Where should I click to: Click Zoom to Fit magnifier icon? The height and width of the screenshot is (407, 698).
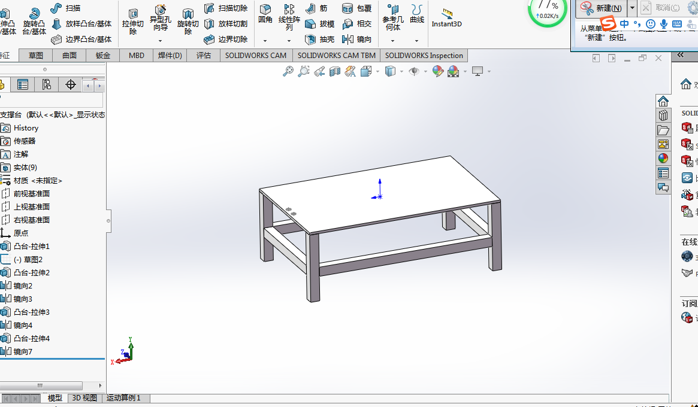(x=288, y=71)
